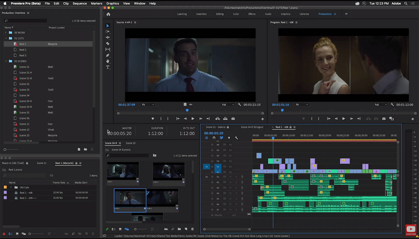The width and height of the screenshot is (419, 239).
Task: Toggle V6 track lock
Action: click(x=212, y=145)
